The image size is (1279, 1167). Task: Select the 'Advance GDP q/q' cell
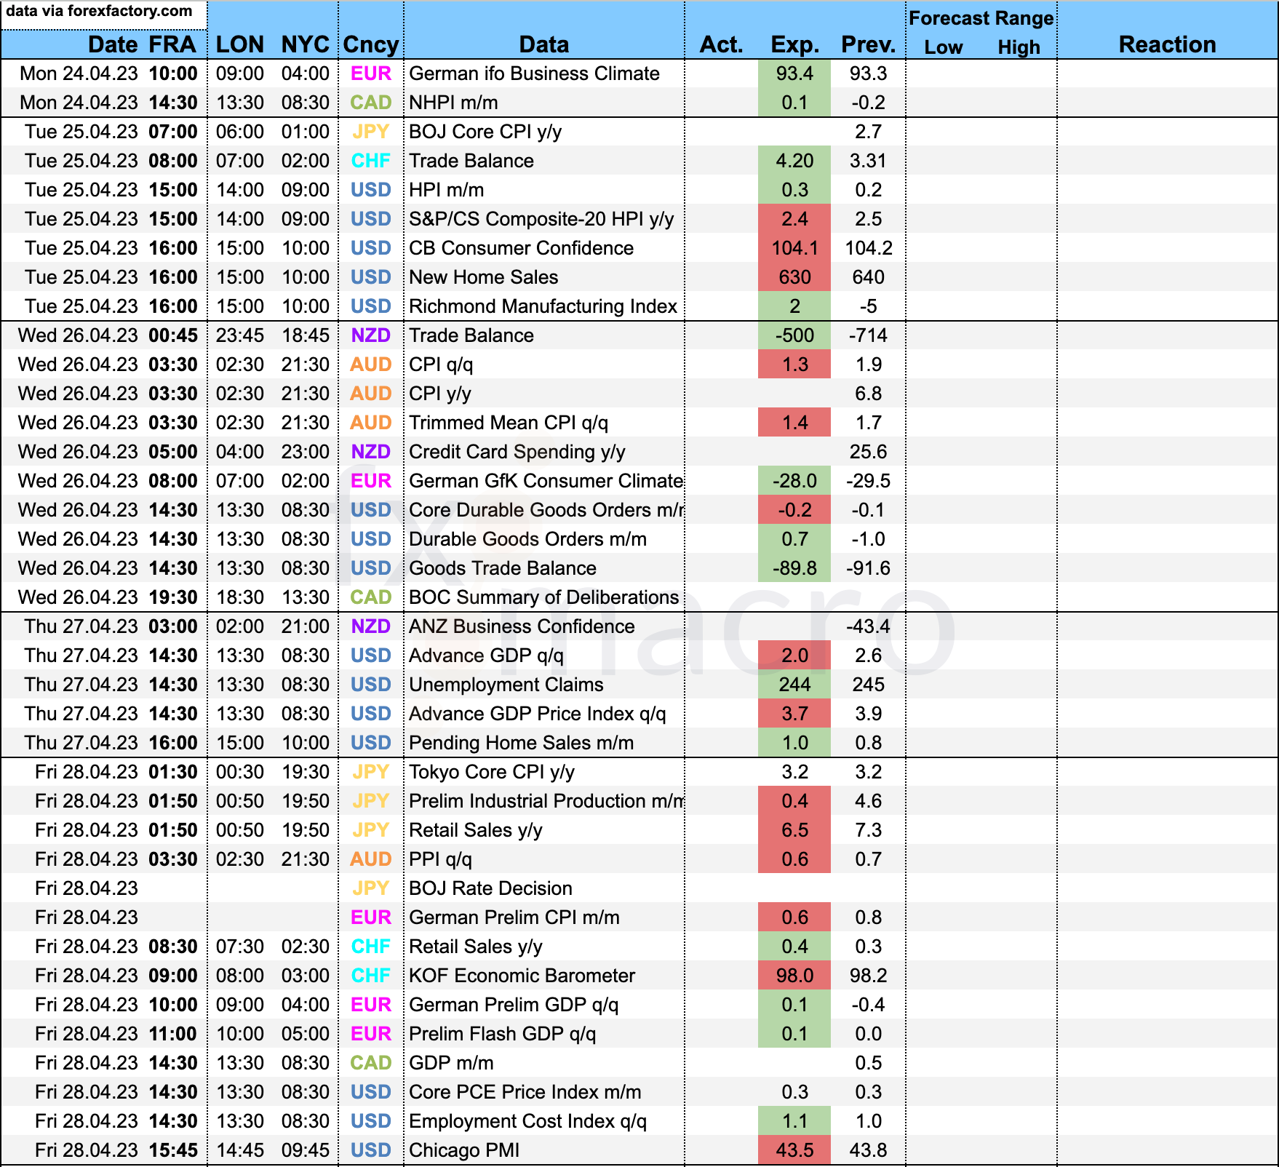click(544, 656)
